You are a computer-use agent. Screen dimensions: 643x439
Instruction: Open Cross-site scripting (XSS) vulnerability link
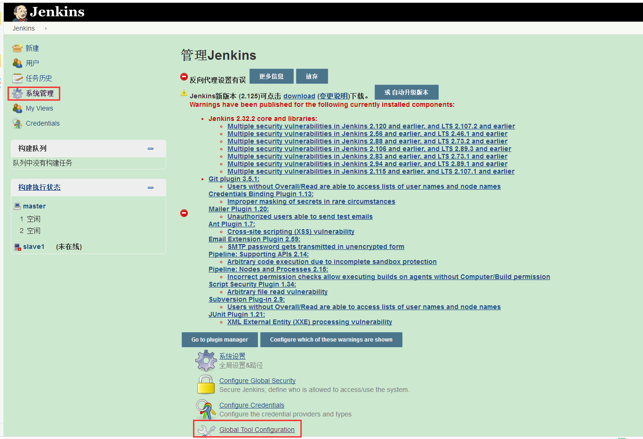[x=291, y=231]
